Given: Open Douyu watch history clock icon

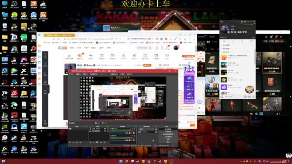Looking at the screenshot, I should point(157,47).
